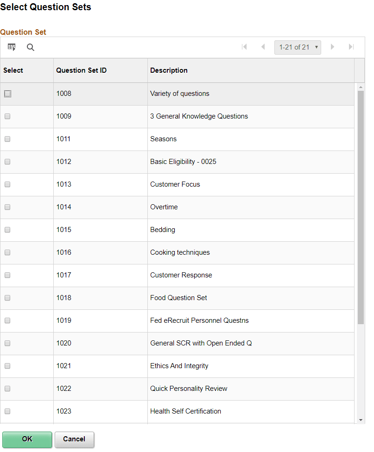Viewport: 374px width, 452px height.
Task: Enable the checkbox for Customer Focus set
Action: [7, 184]
